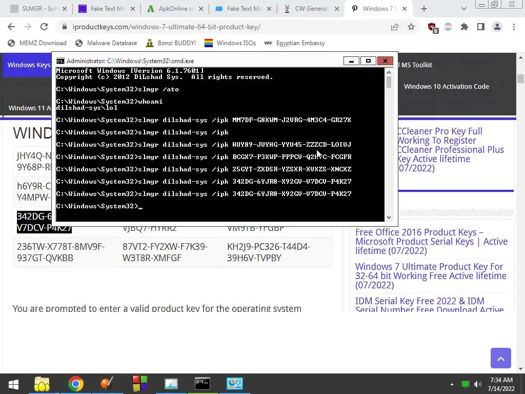525x394 pixels.
Task: Open MEMZ Download bookmark
Action: 37,43
